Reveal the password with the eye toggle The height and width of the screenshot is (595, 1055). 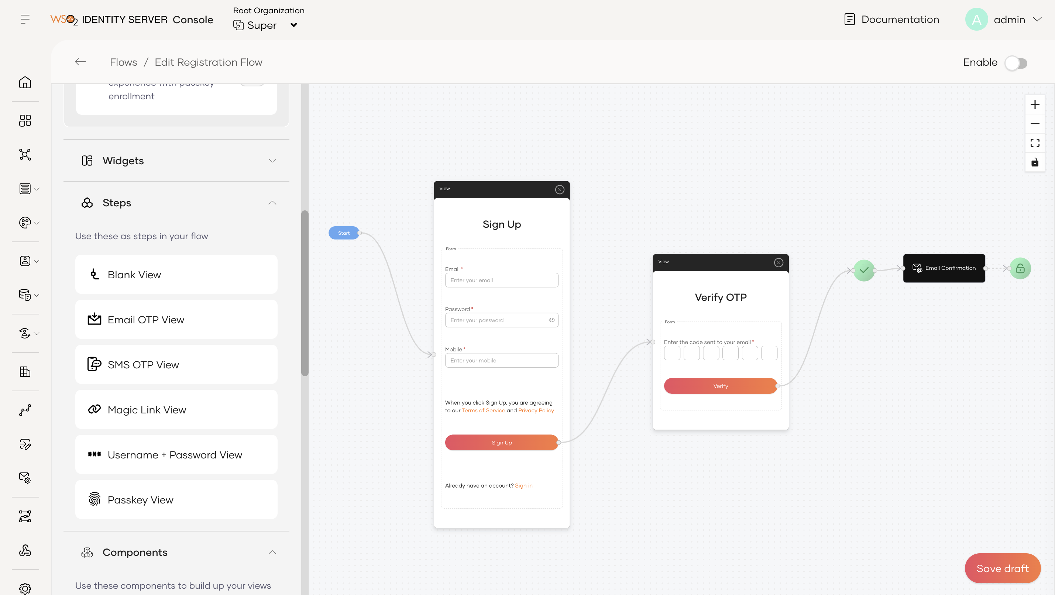tap(551, 320)
